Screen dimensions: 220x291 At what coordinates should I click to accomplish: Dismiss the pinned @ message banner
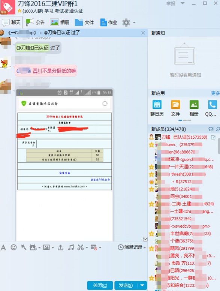coord(143,33)
